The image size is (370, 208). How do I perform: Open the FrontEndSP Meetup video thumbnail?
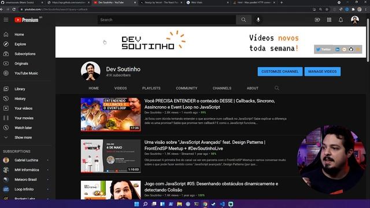tap(110, 156)
